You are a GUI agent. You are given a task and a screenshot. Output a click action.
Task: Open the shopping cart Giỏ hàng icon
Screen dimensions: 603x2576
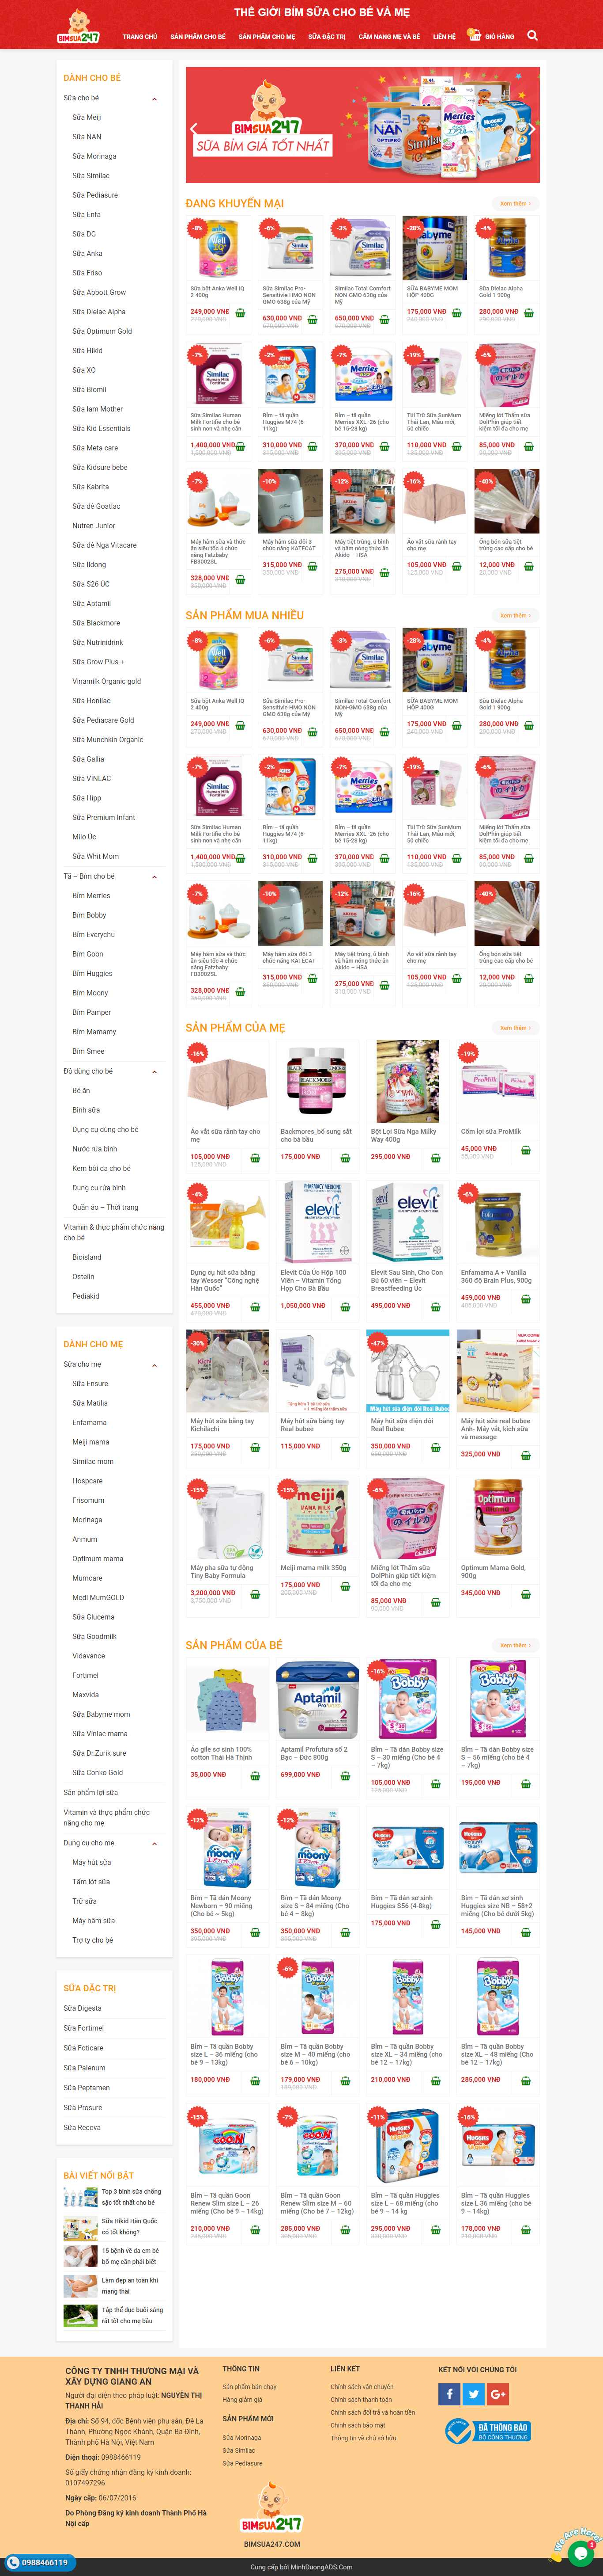coord(492,36)
